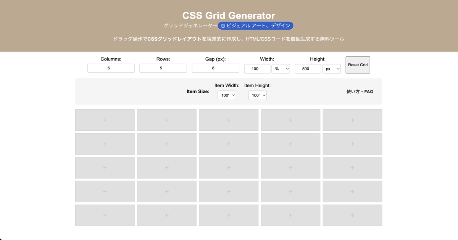Add item in first row, fifth column cell

click(352, 120)
